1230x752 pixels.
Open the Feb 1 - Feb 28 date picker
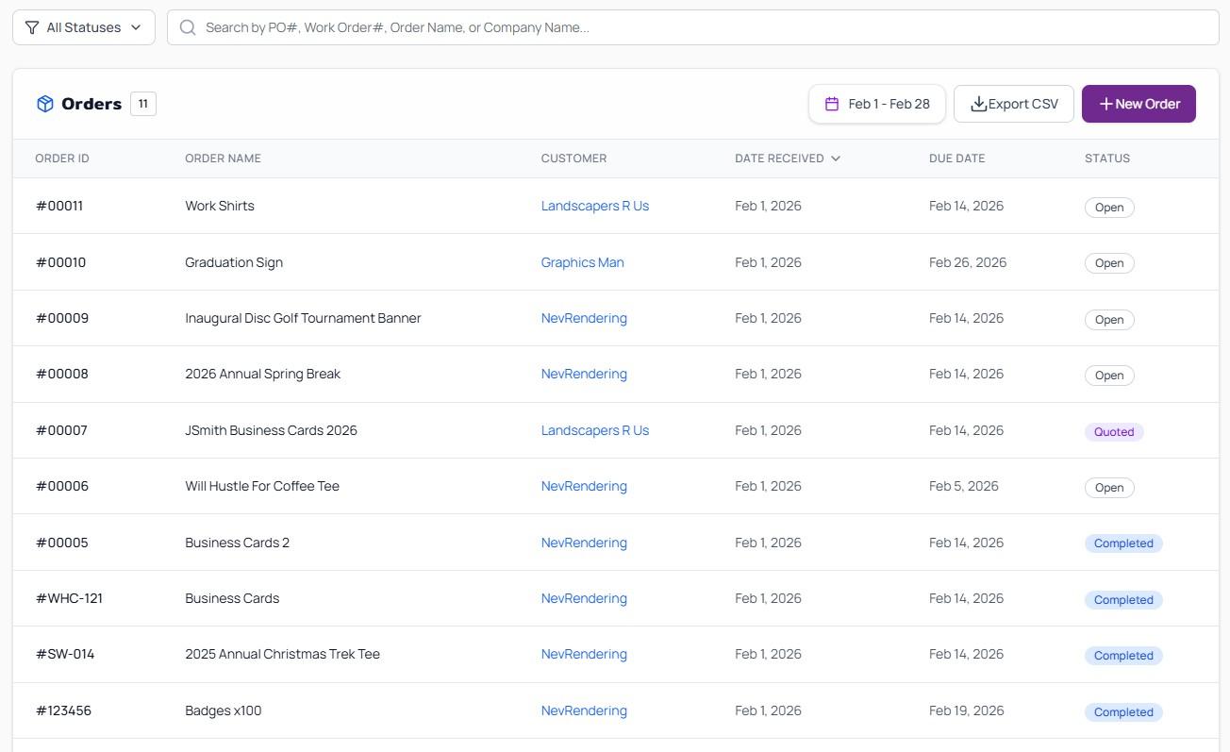point(876,104)
